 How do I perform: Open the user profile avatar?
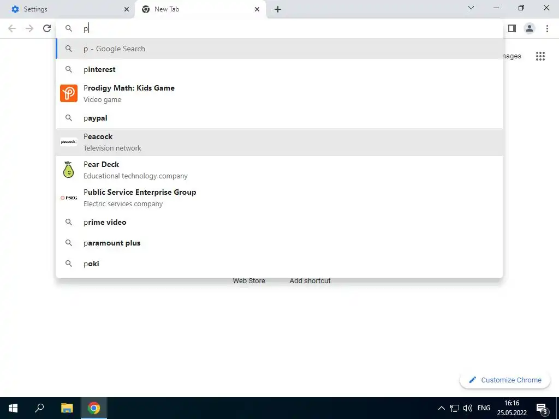coord(530,28)
